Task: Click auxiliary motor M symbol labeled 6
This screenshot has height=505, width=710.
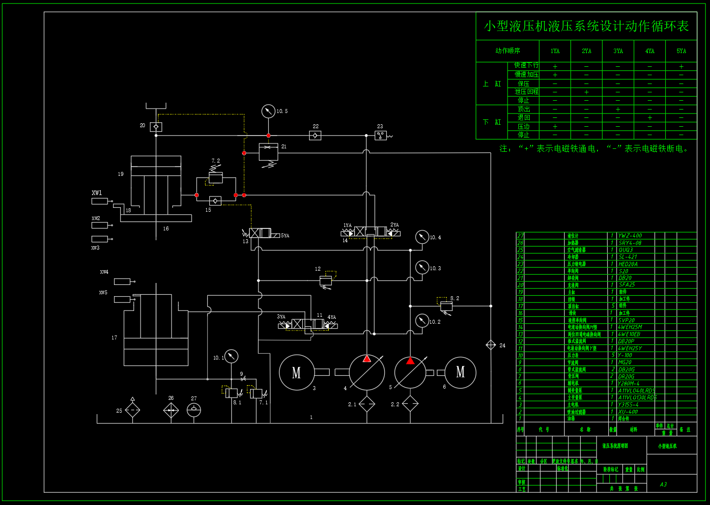Action: (x=460, y=373)
